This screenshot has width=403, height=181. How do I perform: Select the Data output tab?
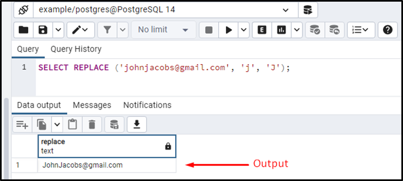pyautogui.click(x=39, y=105)
